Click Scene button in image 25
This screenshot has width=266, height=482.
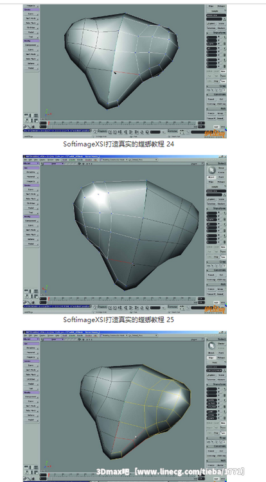[x=221, y=199]
